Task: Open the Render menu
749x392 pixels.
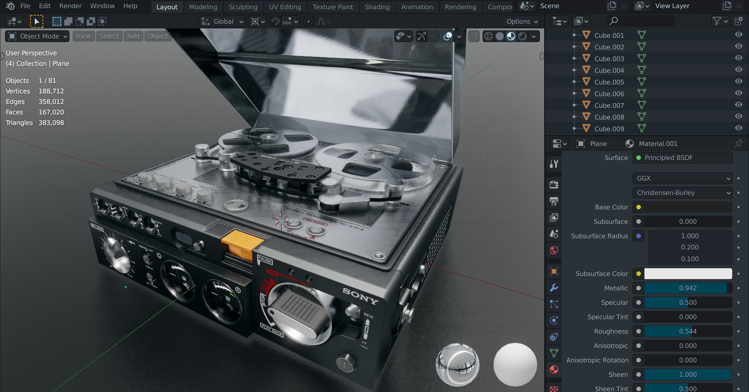Action: coord(71,6)
